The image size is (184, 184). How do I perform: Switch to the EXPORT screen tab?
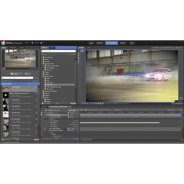pos(123,43)
